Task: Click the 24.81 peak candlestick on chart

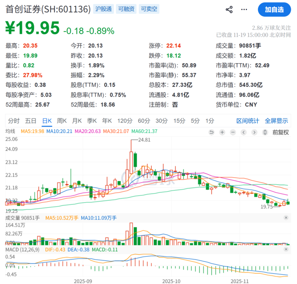Action: click(x=132, y=156)
